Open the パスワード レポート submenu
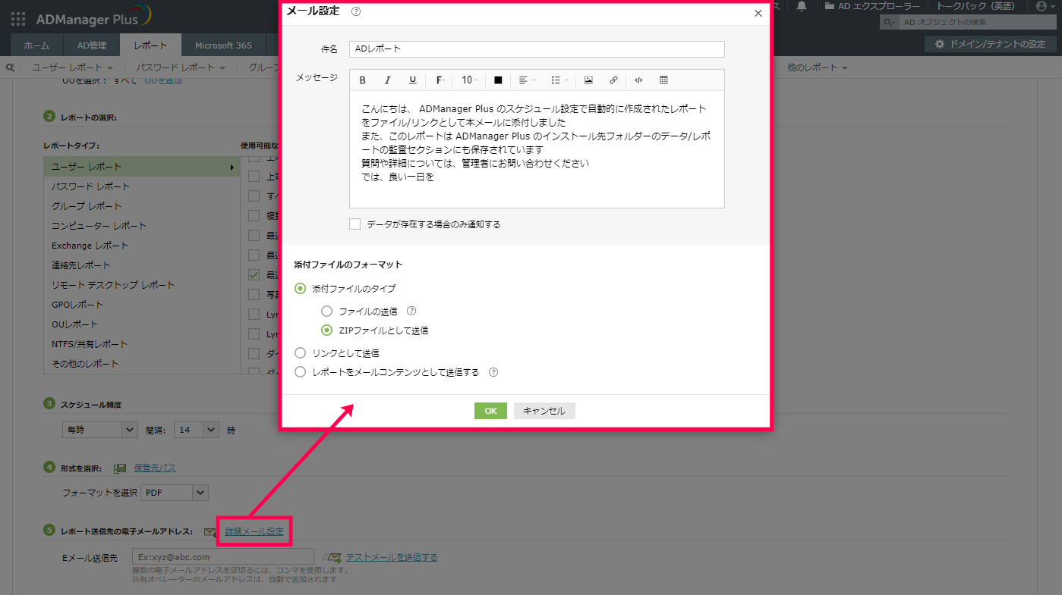 [x=181, y=67]
